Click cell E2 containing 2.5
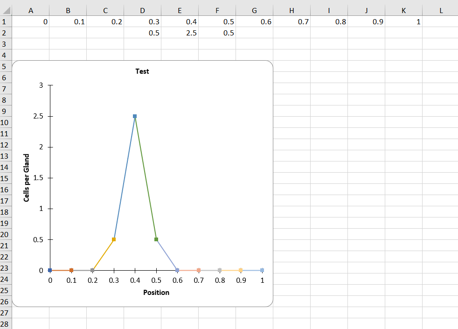The width and height of the screenshot is (458, 329). pyautogui.click(x=180, y=33)
